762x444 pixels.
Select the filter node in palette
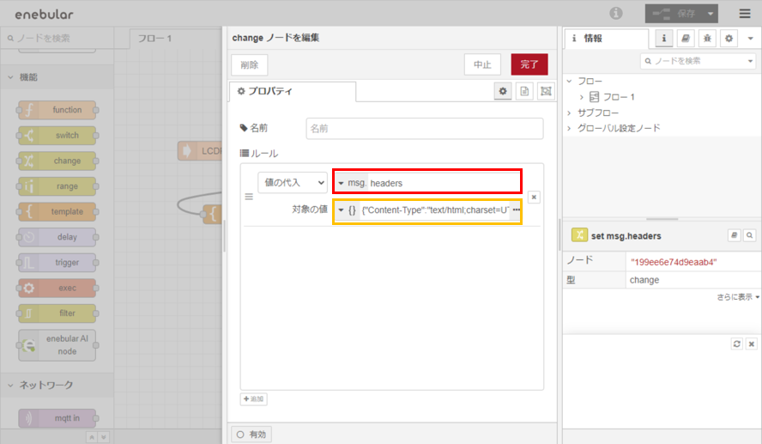(x=57, y=313)
